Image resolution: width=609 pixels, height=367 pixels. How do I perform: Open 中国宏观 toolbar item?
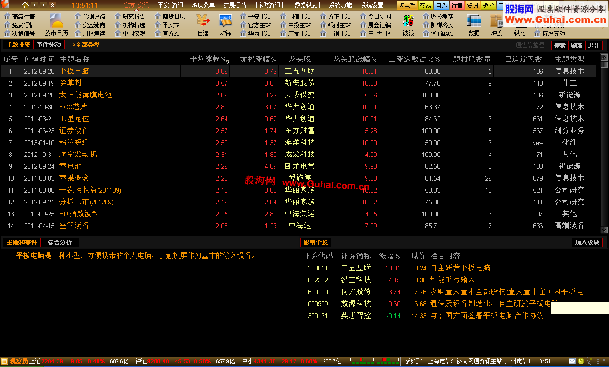click(x=130, y=33)
